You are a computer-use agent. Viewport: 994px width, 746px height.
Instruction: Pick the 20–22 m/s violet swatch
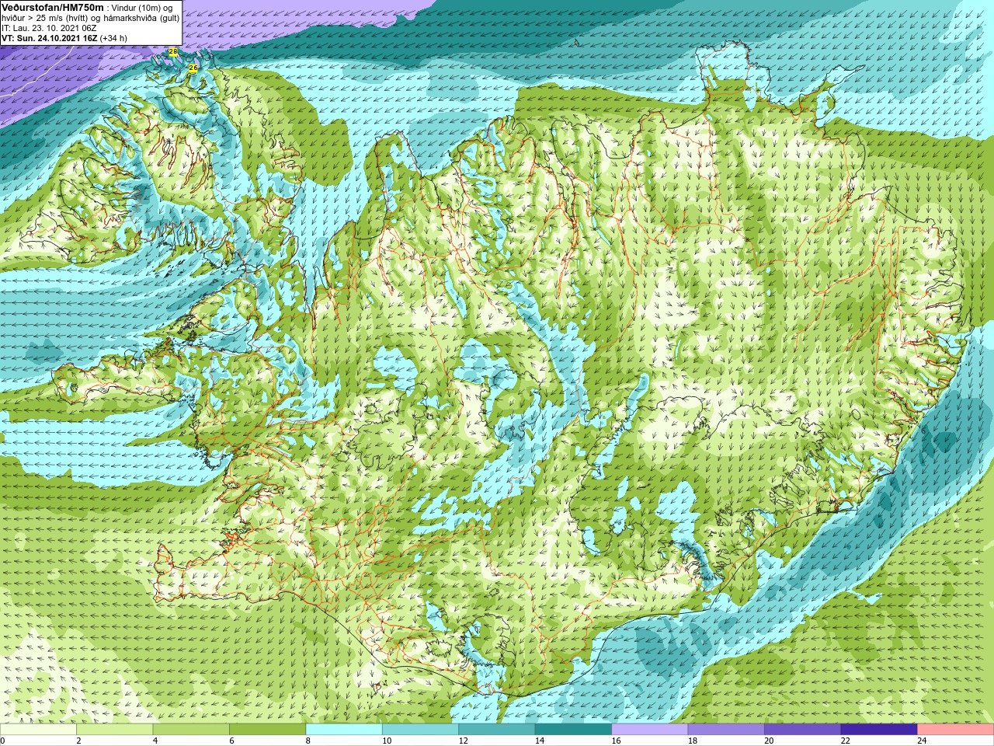pyautogui.click(x=803, y=730)
